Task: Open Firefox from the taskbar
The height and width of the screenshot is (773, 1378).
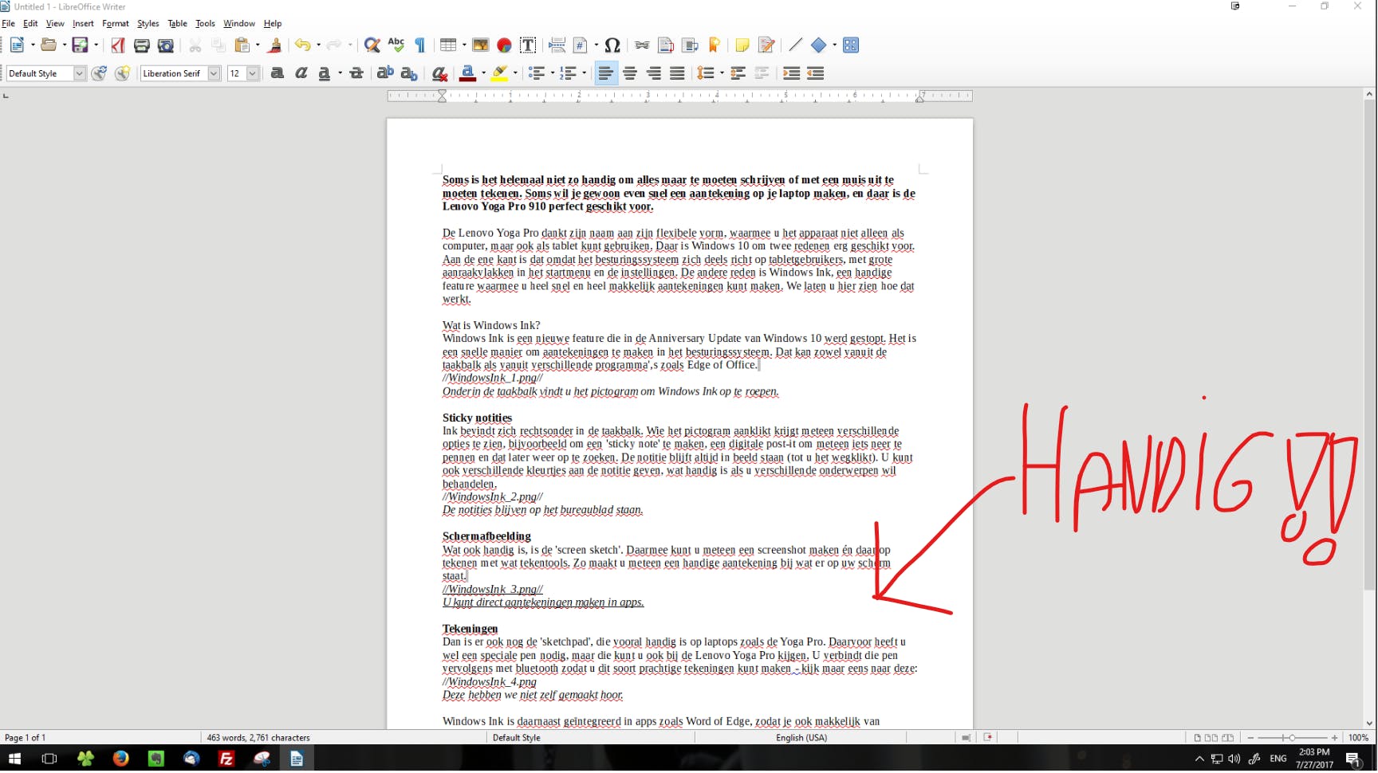Action: [x=120, y=759]
